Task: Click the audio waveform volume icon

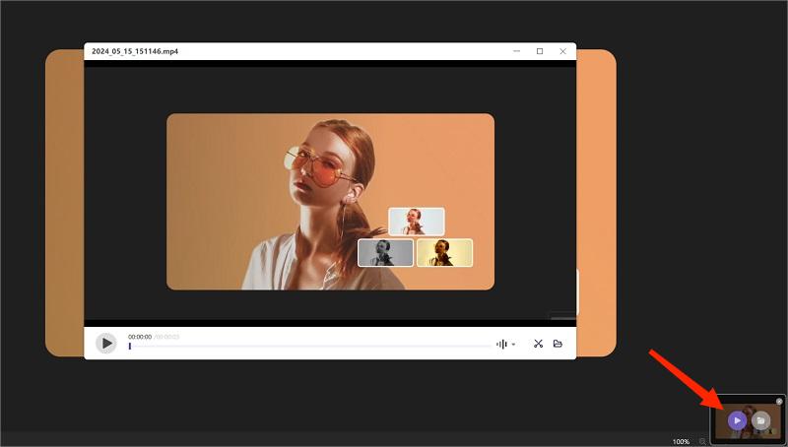Action: [501, 344]
